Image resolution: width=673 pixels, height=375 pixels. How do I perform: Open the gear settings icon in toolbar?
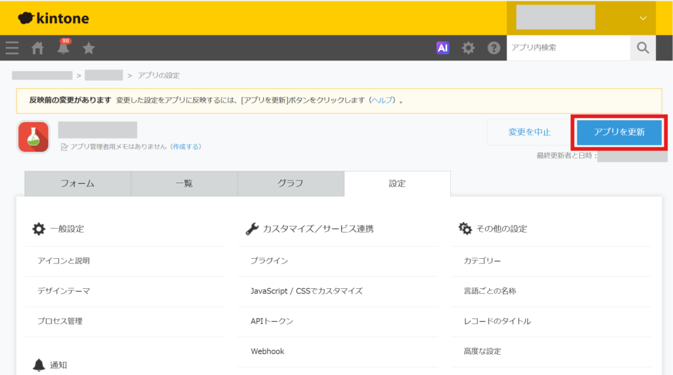tap(468, 48)
